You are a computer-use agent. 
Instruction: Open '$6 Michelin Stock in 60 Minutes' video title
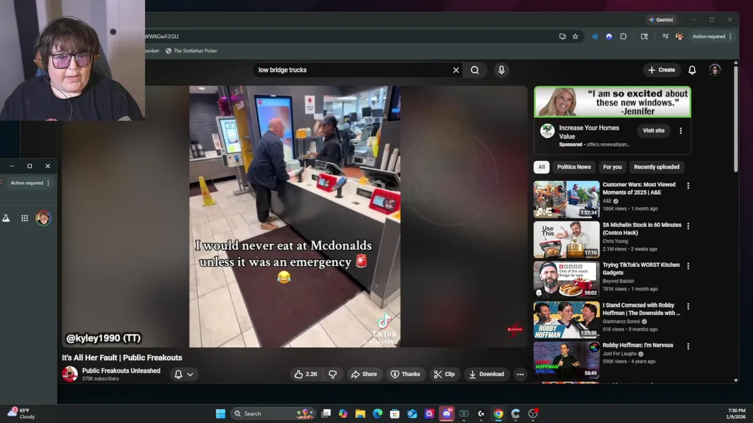click(x=642, y=229)
